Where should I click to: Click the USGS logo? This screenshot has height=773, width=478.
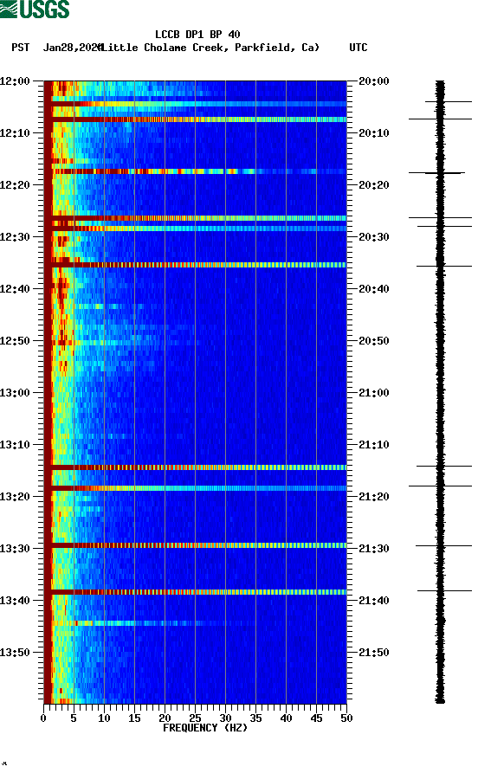point(35,10)
